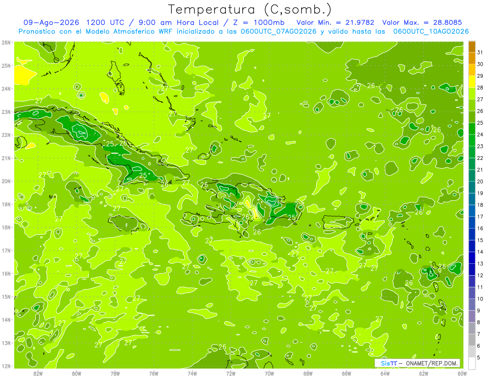Select Valor Max. = 28.8085 text
The image size is (491, 379).
[422, 22]
